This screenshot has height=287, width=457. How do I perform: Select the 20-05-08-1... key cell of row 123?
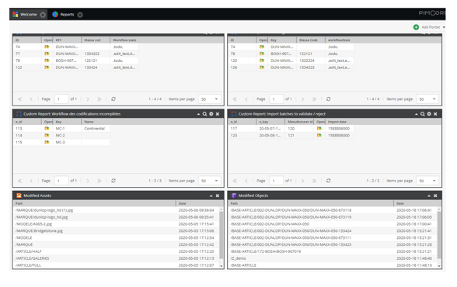click(x=270, y=136)
